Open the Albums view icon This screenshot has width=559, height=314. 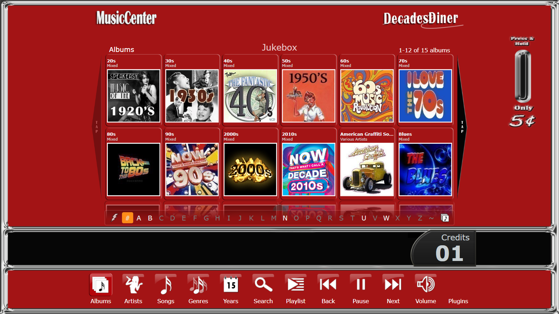[x=101, y=285]
